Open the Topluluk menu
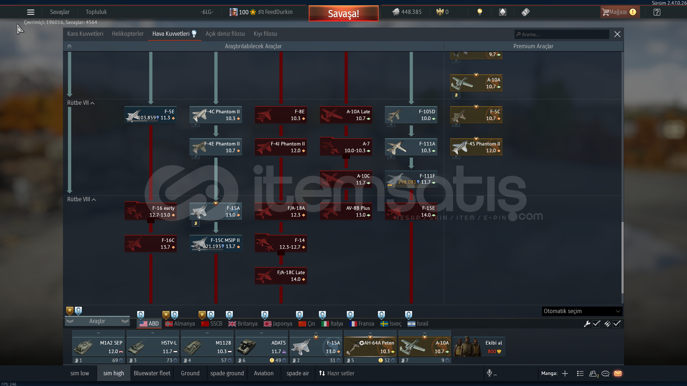687x386 pixels. point(96,12)
